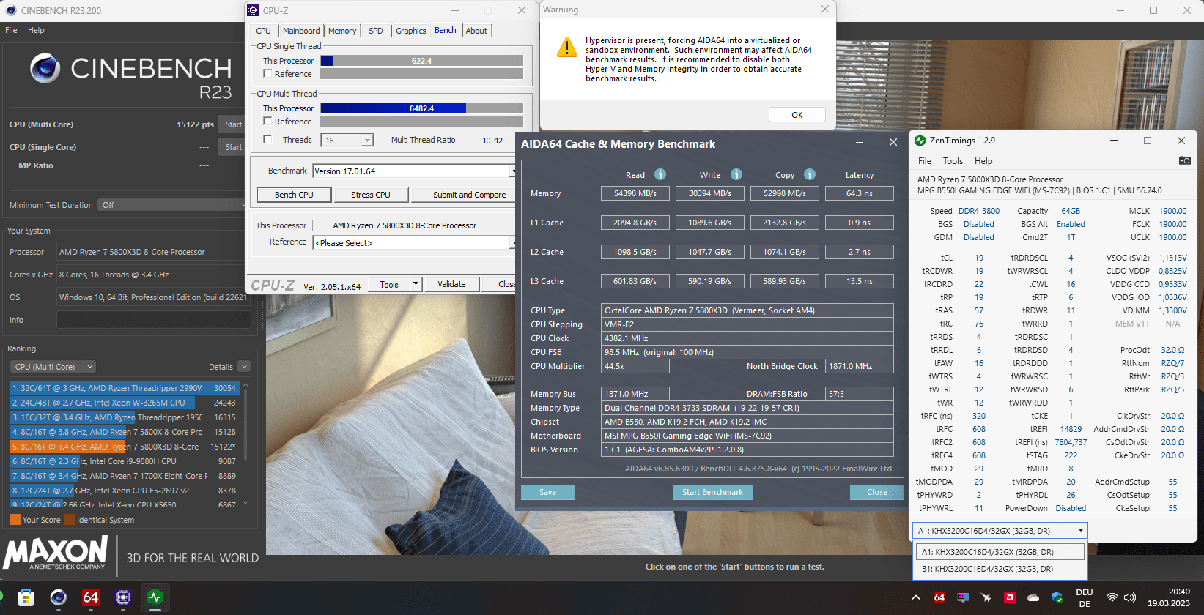Switch to the CPU-Z Mainboard tab
The height and width of the screenshot is (615, 1204).
point(301,31)
